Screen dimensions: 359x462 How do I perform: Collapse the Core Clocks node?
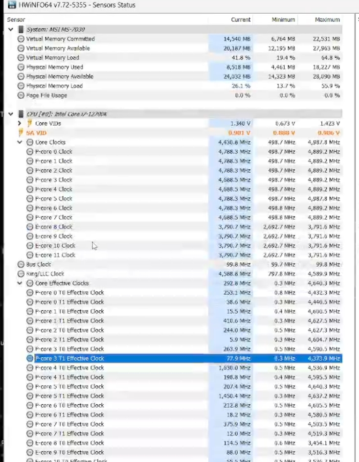[x=20, y=142]
